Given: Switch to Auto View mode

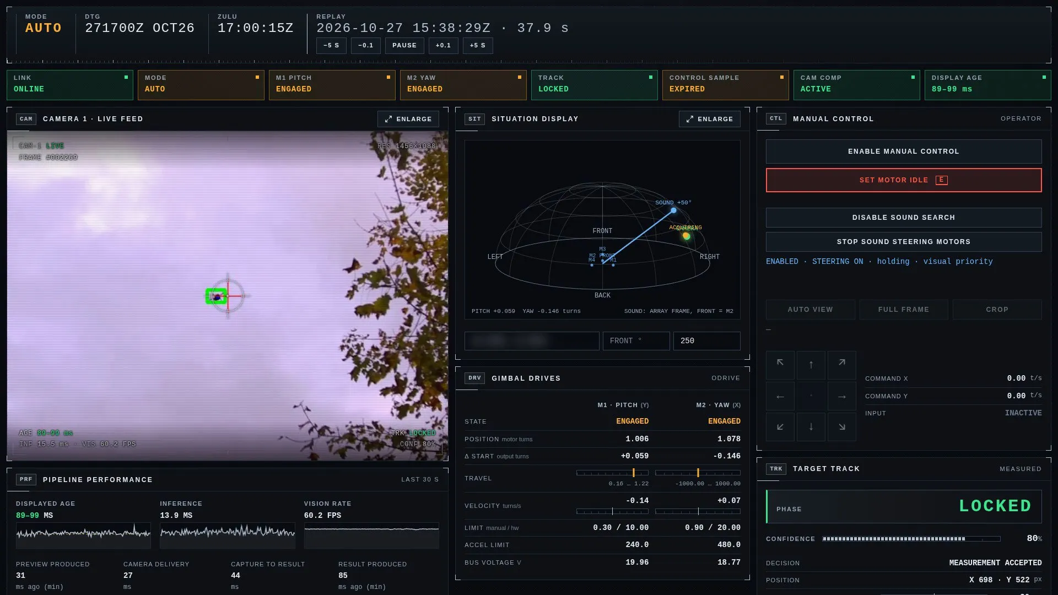Looking at the screenshot, I should click(x=811, y=310).
